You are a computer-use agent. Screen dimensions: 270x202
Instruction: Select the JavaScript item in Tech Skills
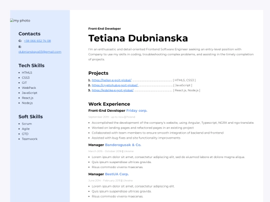[29, 93]
